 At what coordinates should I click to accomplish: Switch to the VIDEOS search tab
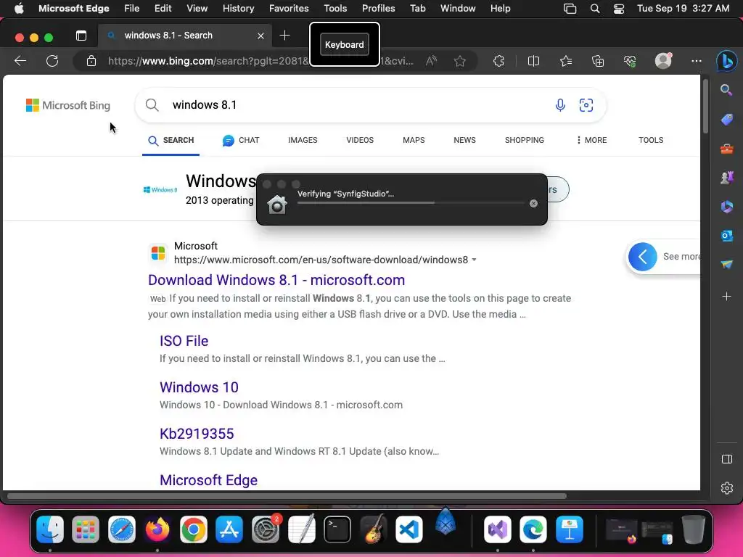[360, 140]
